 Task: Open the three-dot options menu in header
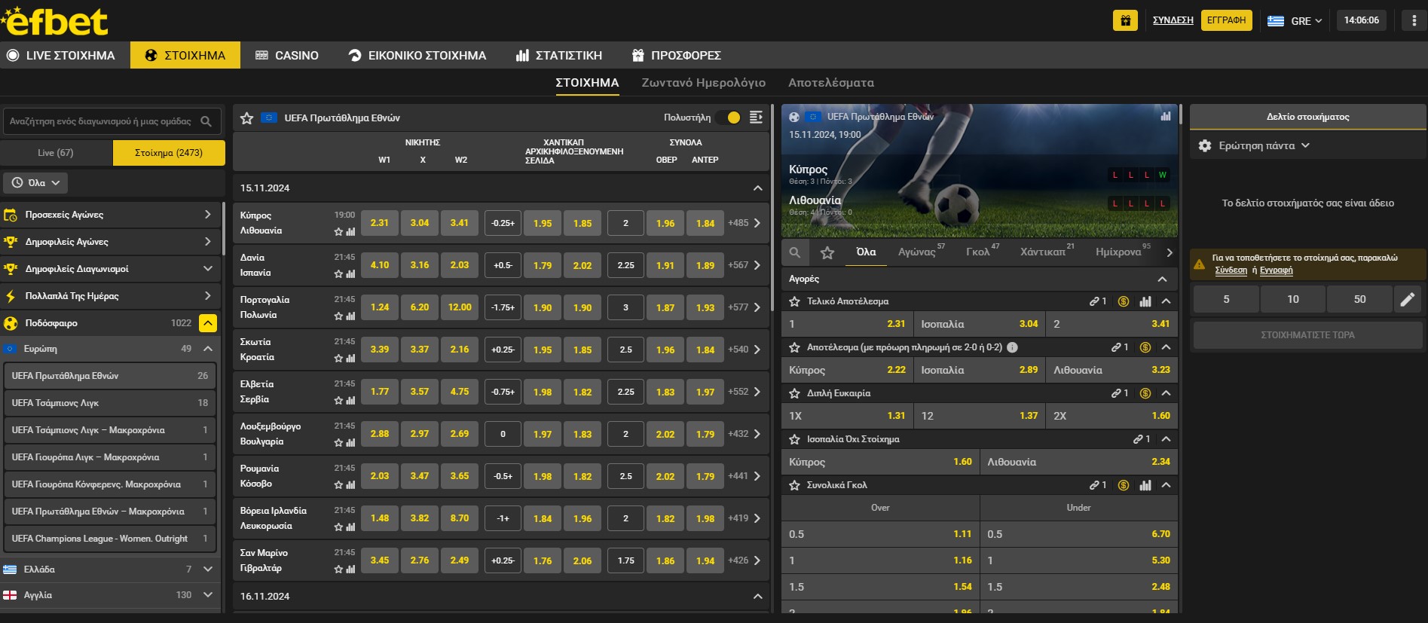point(1413,20)
